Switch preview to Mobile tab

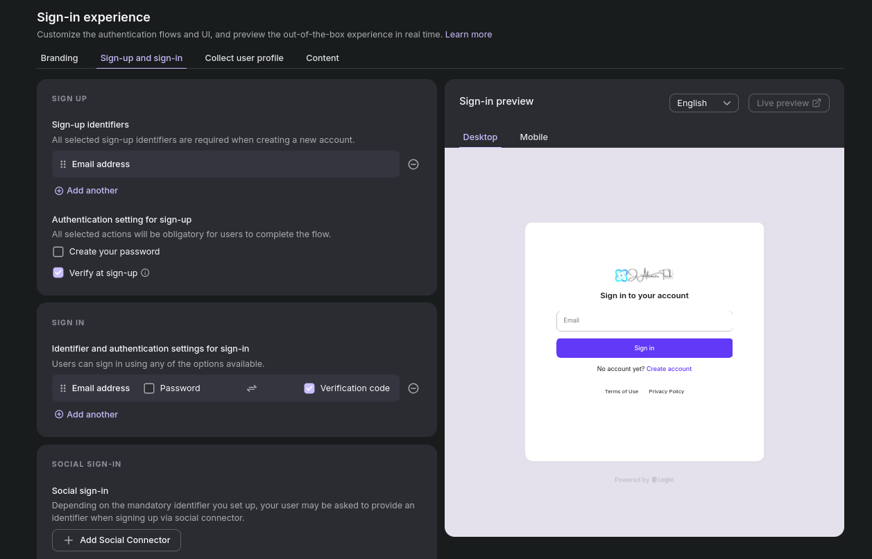tap(533, 137)
